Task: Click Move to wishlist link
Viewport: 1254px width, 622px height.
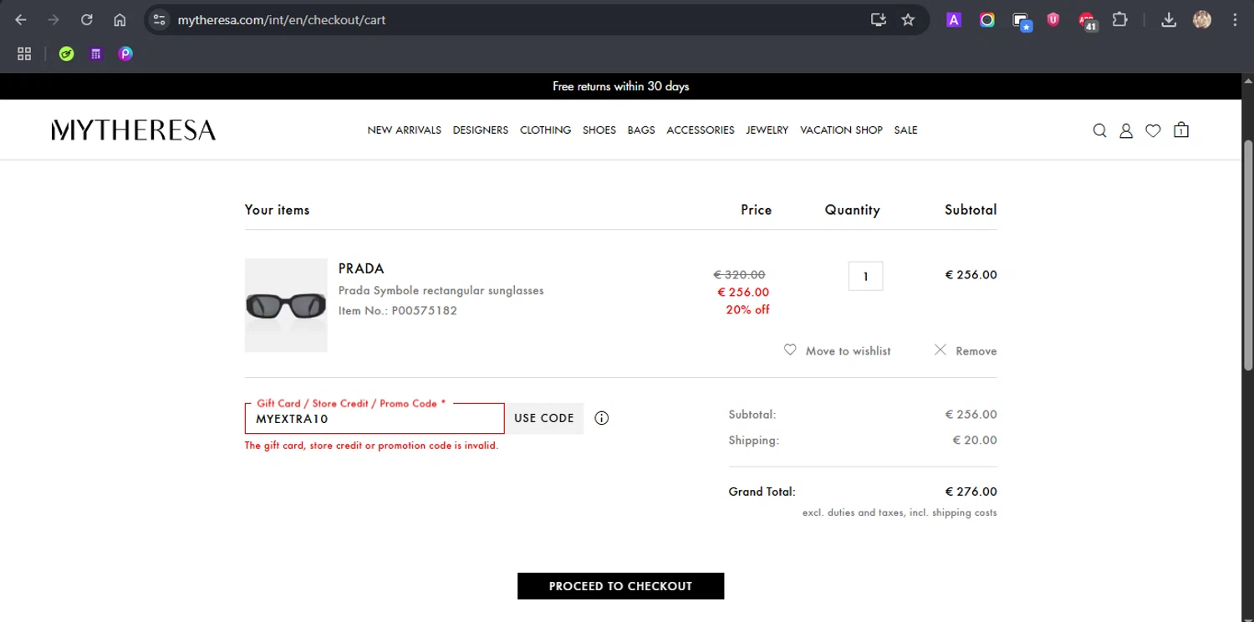Action: (848, 351)
